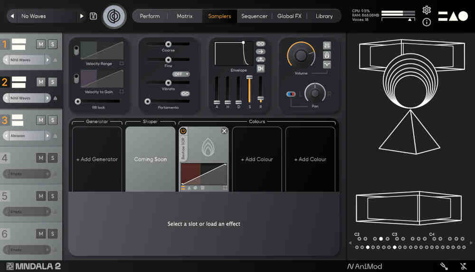Toggle the power button on the colour slot

click(183, 131)
